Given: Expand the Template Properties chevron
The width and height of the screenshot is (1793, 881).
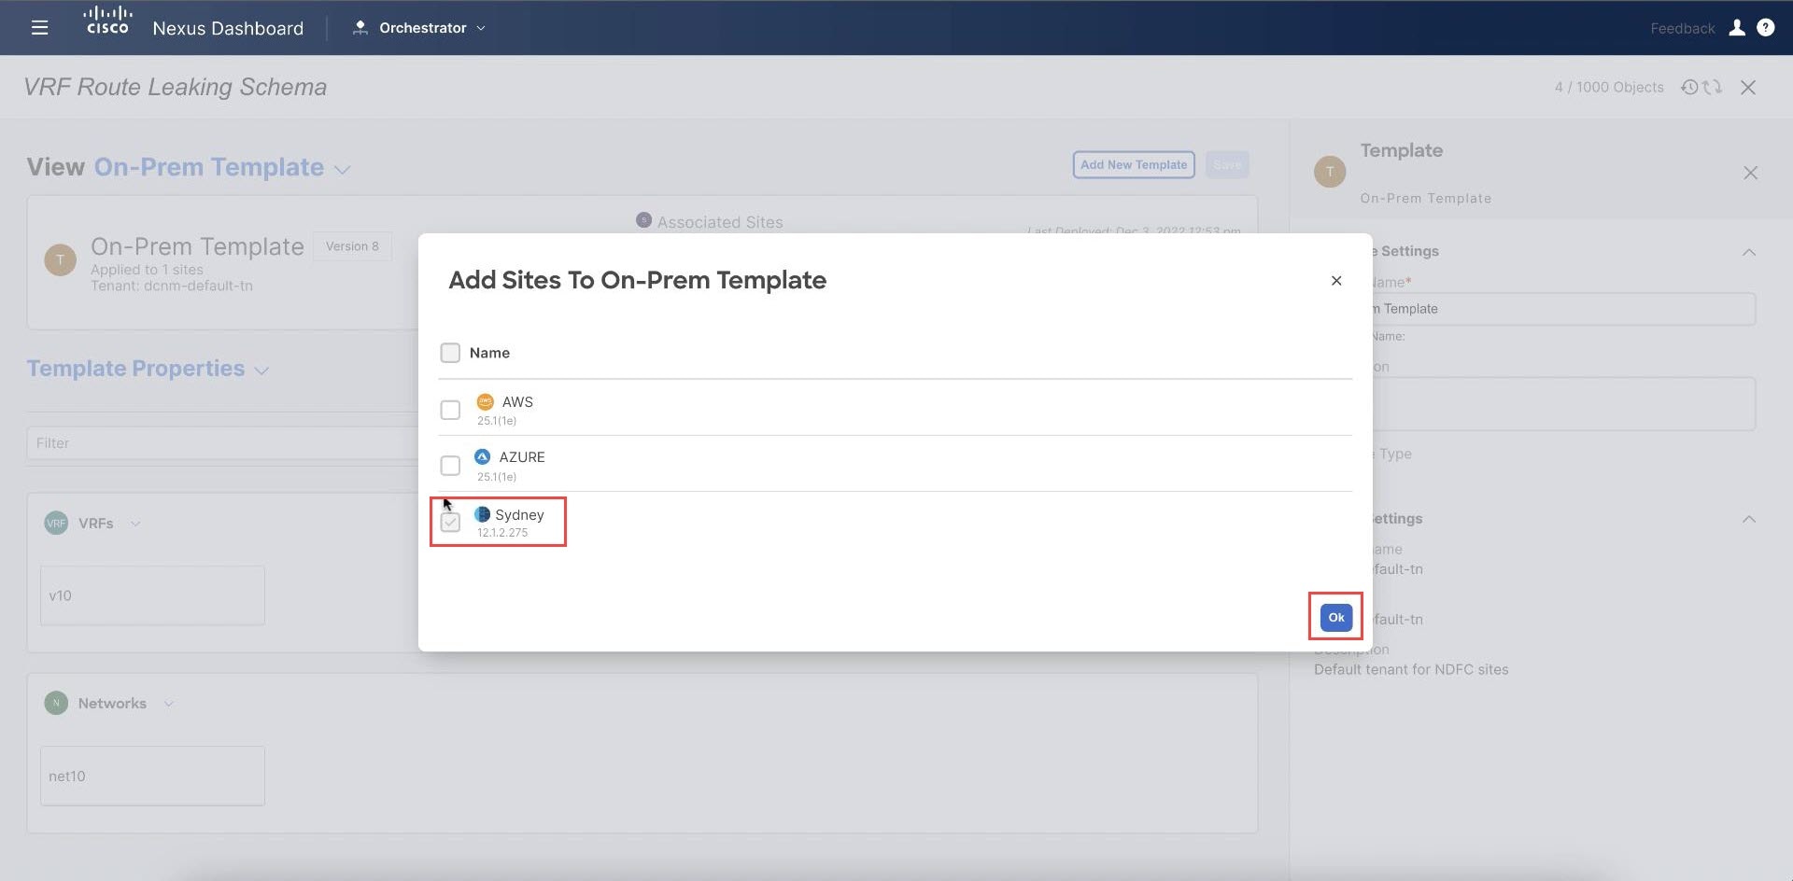Looking at the screenshot, I should [261, 371].
